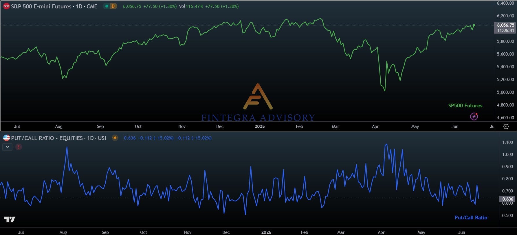517x235 pixels.
Task: Click the purple lightning bolt icon
Action: pyautogui.click(x=474, y=117)
